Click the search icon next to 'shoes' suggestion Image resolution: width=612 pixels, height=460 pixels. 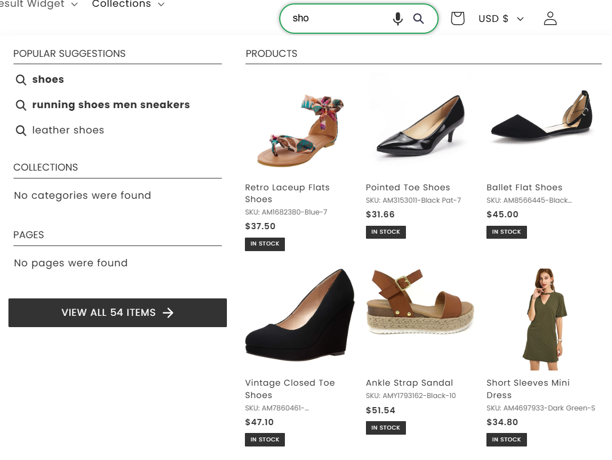(x=21, y=79)
